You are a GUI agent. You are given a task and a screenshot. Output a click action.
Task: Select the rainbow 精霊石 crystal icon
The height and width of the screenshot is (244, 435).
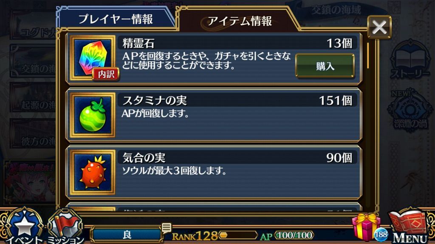[x=92, y=57]
